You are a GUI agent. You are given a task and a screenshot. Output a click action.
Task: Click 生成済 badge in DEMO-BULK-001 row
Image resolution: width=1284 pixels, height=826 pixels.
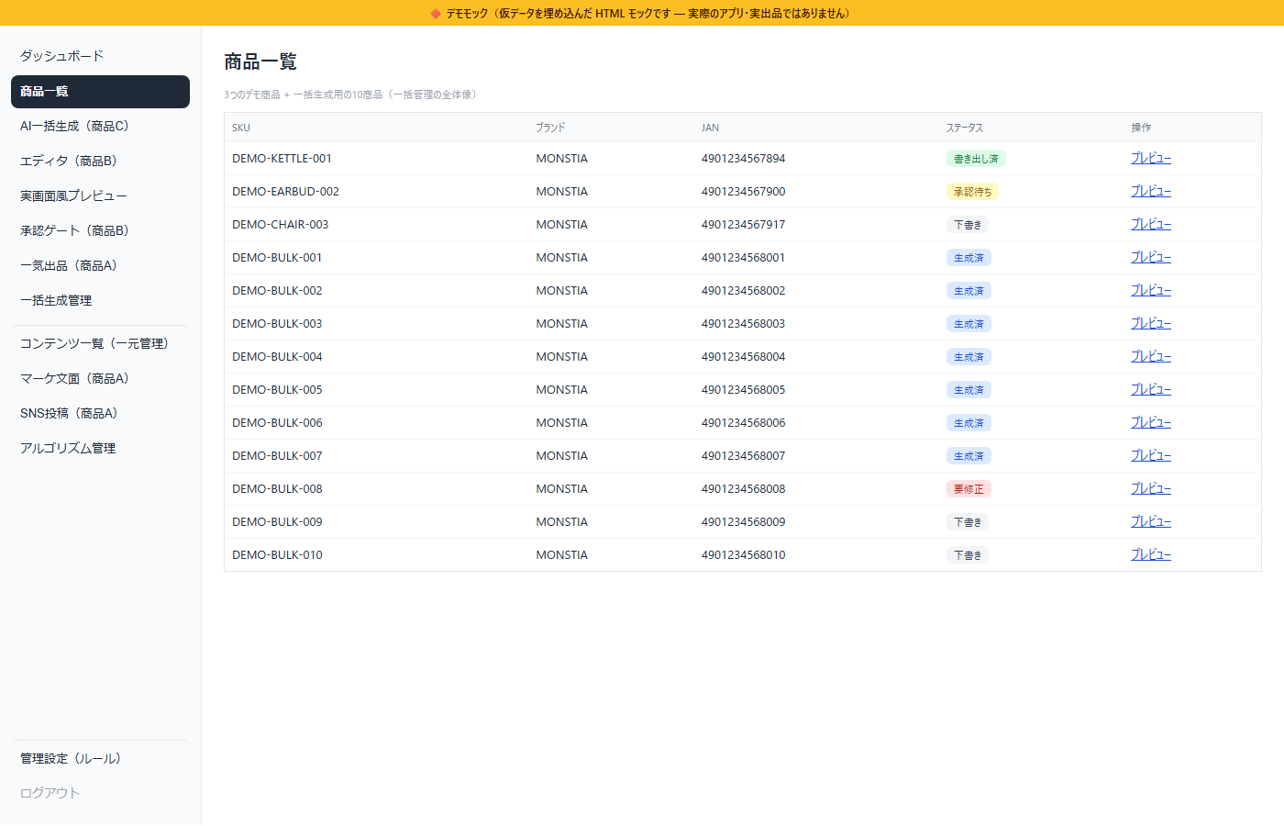tap(969, 258)
